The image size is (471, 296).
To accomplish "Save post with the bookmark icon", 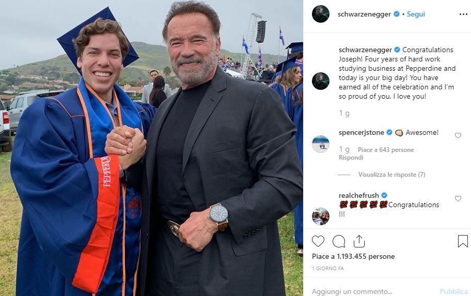I will pyautogui.click(x=463, y=241).
